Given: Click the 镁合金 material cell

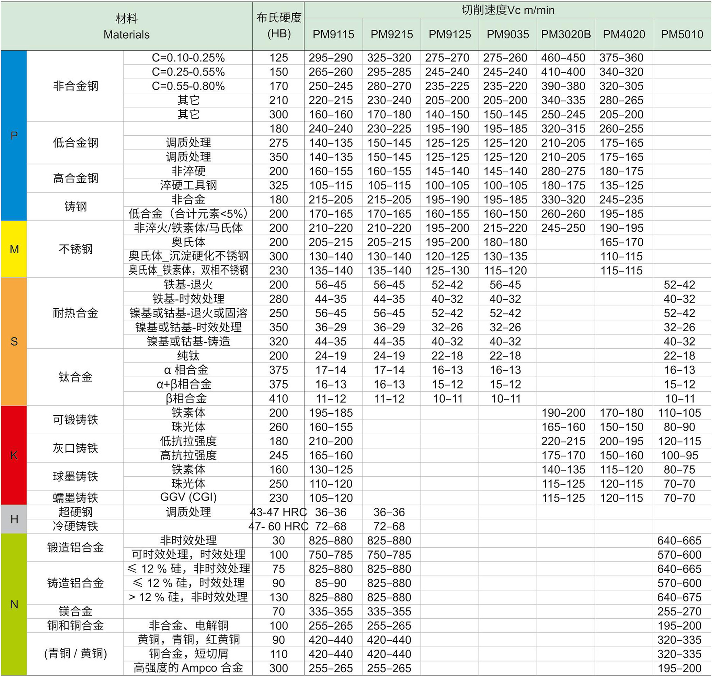Looking at the screenshot, I should pyautogui.click(x=75, y=611).
